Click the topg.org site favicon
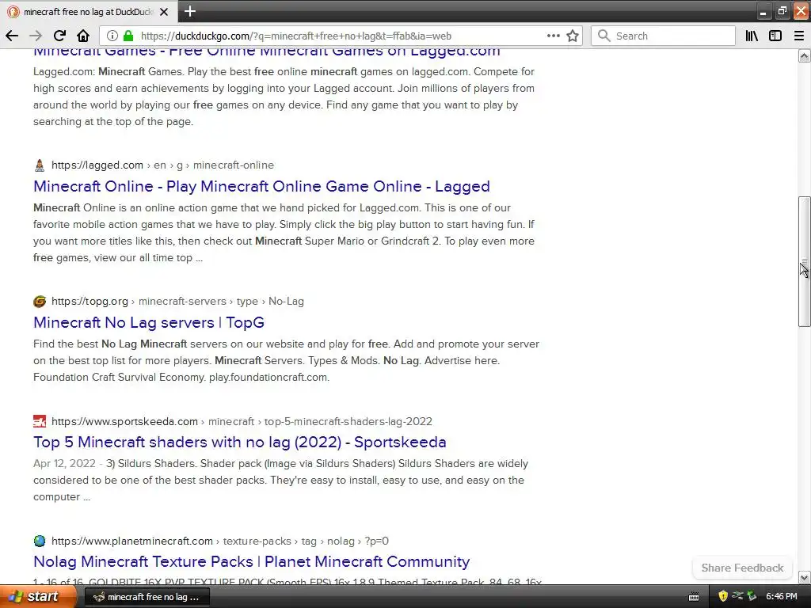 tap(40, 302)
